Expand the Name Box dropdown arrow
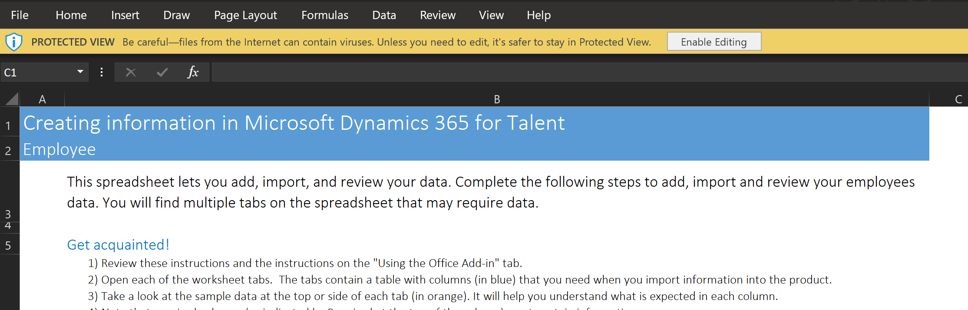968x310 pixels. coord(80,72)
